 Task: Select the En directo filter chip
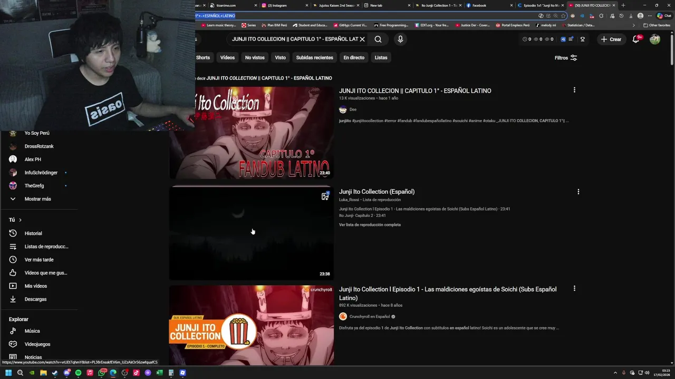tap(354, 57)
